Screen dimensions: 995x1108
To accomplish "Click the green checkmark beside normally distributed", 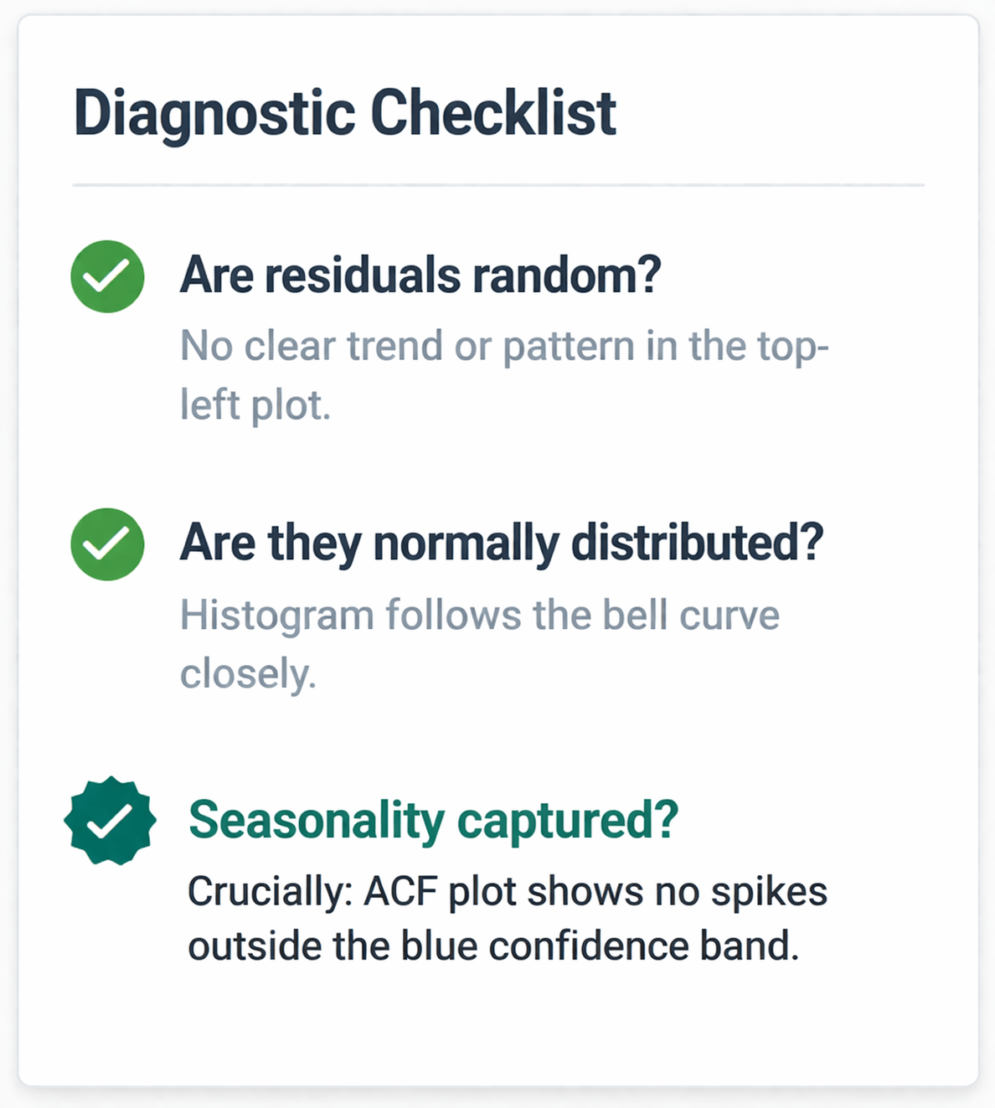I will [x=107, y=544].
